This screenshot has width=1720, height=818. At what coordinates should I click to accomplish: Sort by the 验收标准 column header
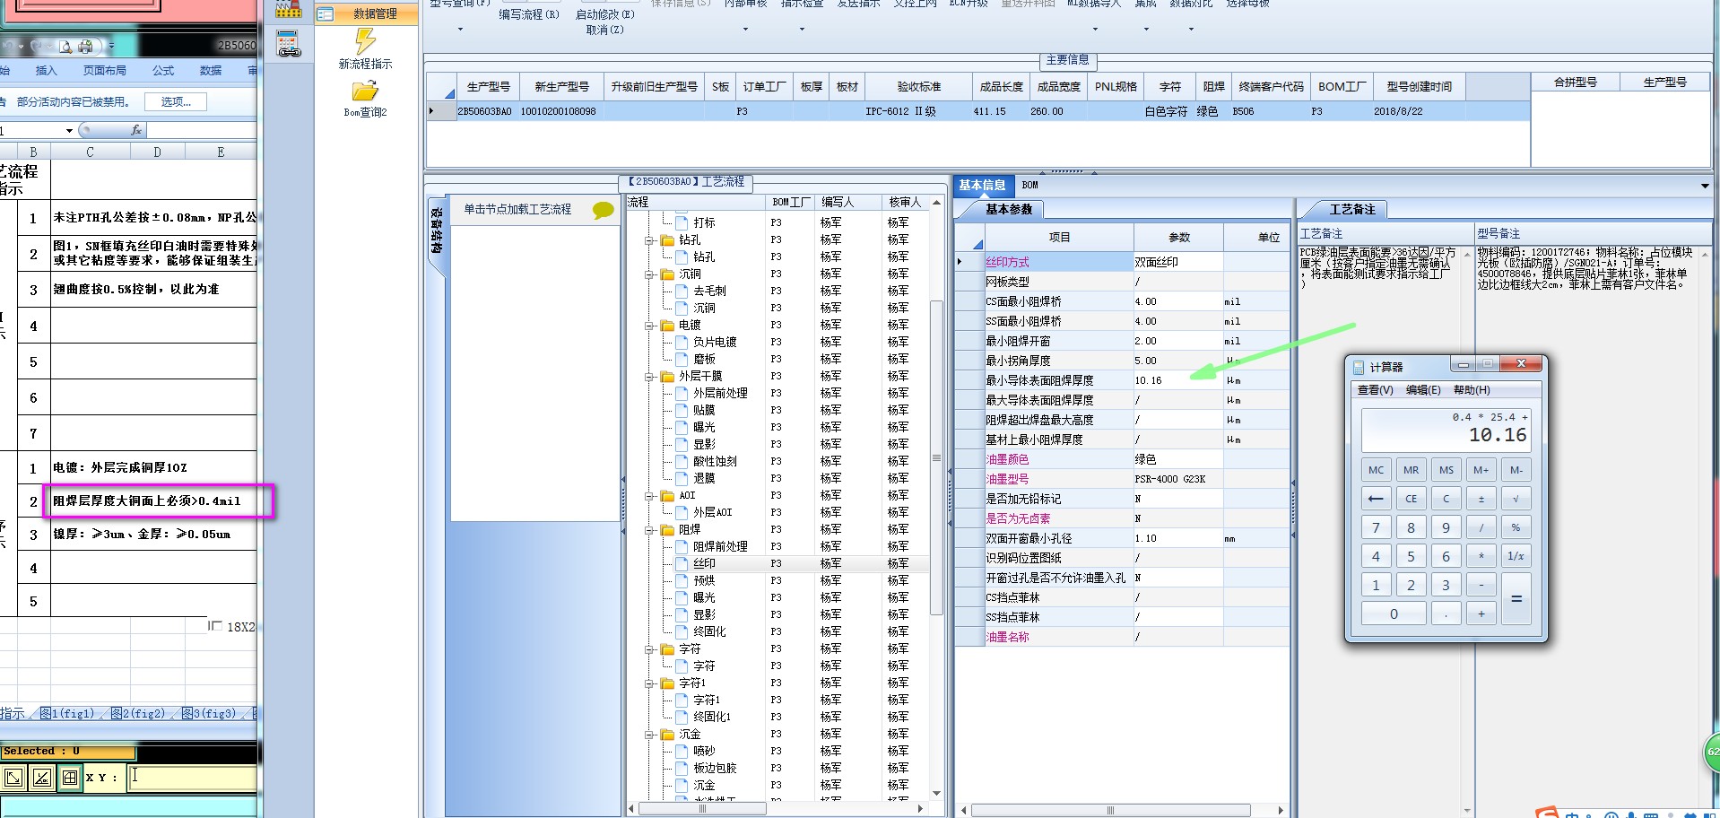coord(919,87)
